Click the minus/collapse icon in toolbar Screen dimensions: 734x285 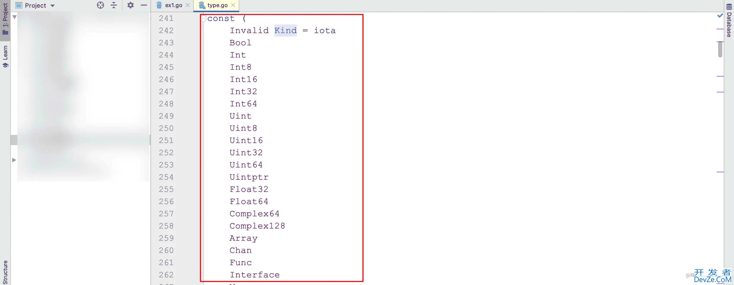pyautogui.click(x=144, y=5)
